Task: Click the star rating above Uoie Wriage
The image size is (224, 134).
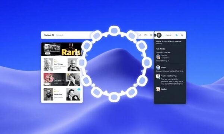Action: [56, 61]
